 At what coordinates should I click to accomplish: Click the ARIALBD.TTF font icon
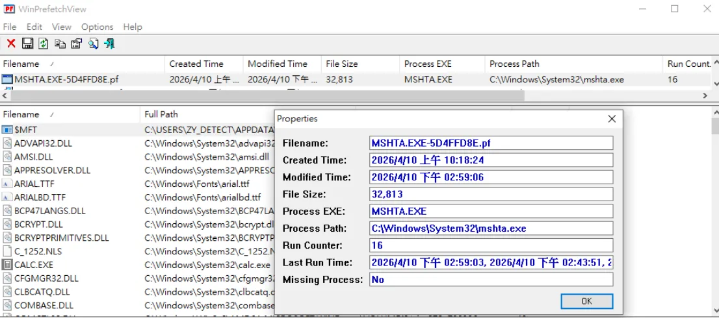7,197
